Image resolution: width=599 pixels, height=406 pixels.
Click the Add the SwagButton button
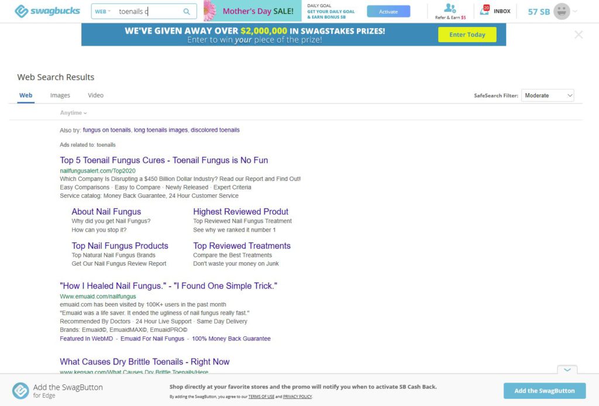point(545,391)
